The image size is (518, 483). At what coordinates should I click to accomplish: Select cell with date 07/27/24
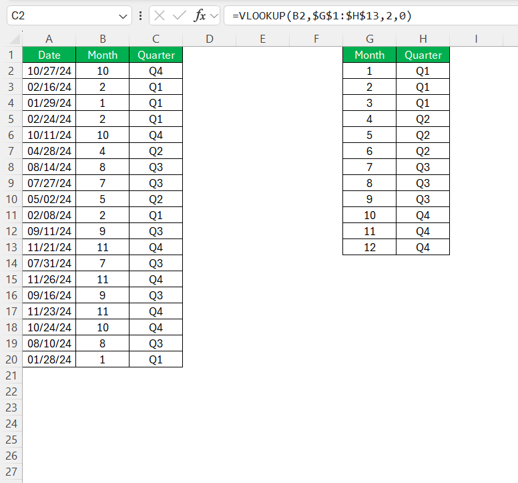(x=49, y=183)
